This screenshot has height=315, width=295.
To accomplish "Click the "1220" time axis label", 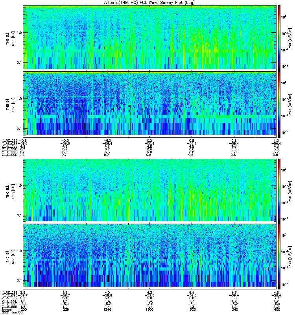I will click(65, 309).
